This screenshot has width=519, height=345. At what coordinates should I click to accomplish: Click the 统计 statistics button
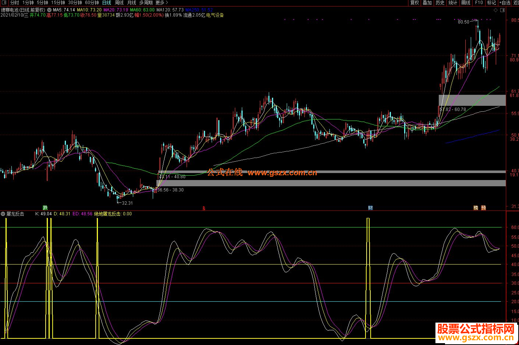click(453, 3)
